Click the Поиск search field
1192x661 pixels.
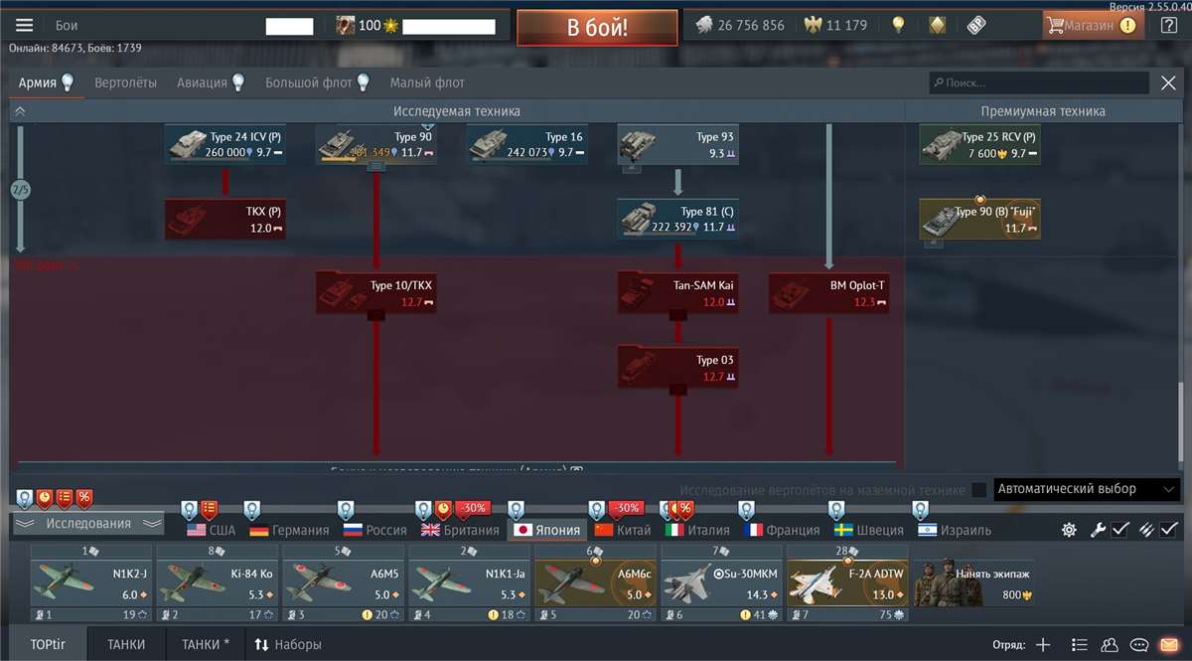pyautogui.click(x=1039, y=83)
